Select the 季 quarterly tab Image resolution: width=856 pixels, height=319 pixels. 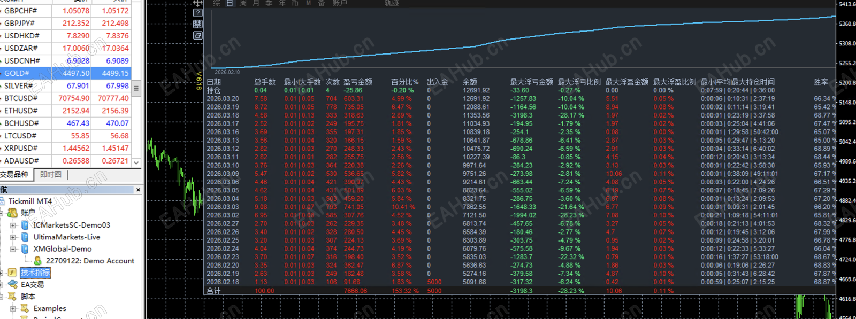(269, 3)
